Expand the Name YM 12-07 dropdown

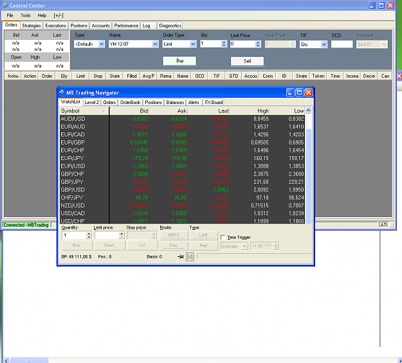pyautogui.click(x=155, y=44)
